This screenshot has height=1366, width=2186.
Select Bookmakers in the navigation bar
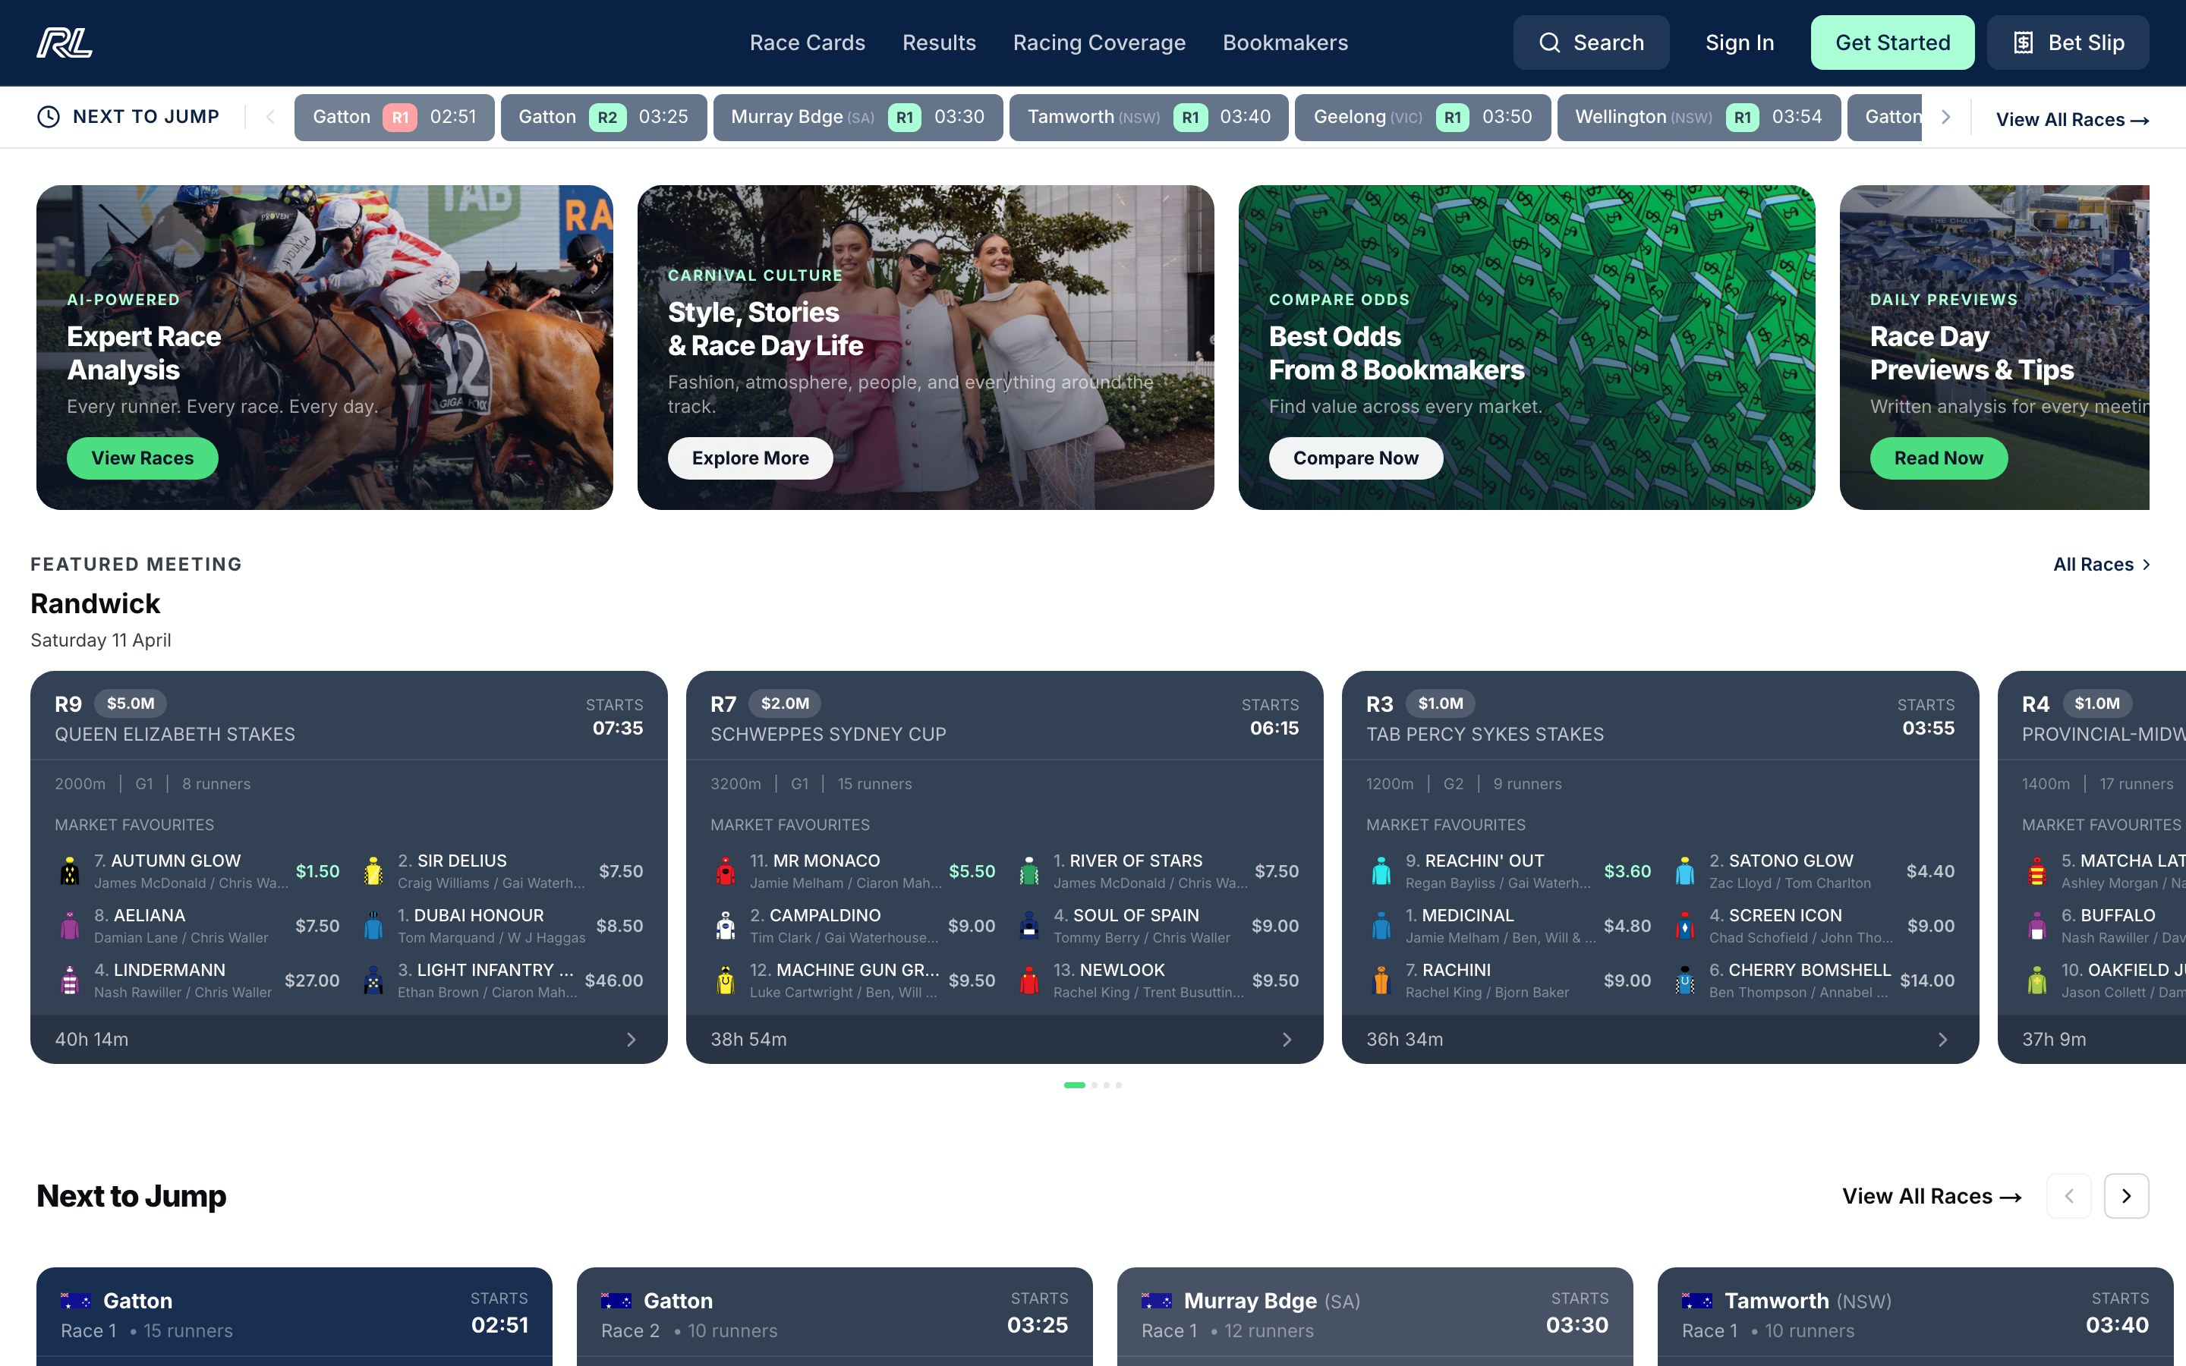[x=1284, y=42]
